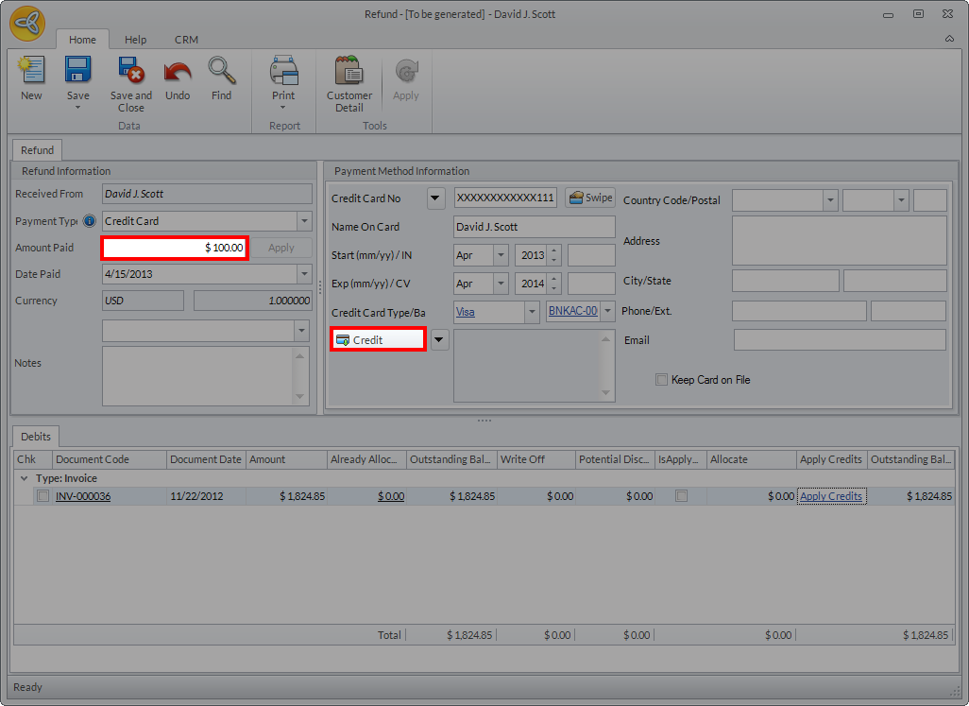Collapse the Type: Invoice group
This screenshot has height=706, width=969.
click(24, 478)
